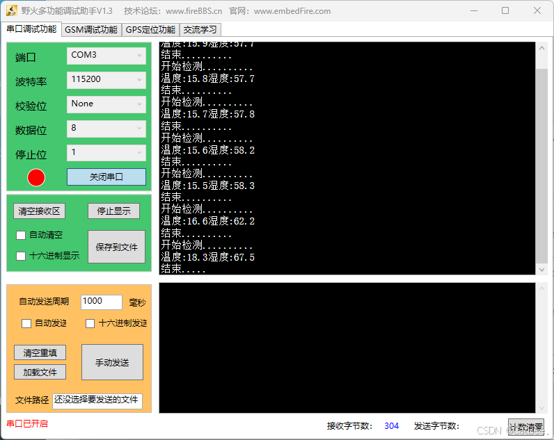554x440 pixels.
Task: Click the 温度:15.5湿度:58.3 line in output
Action: point(207,186)
